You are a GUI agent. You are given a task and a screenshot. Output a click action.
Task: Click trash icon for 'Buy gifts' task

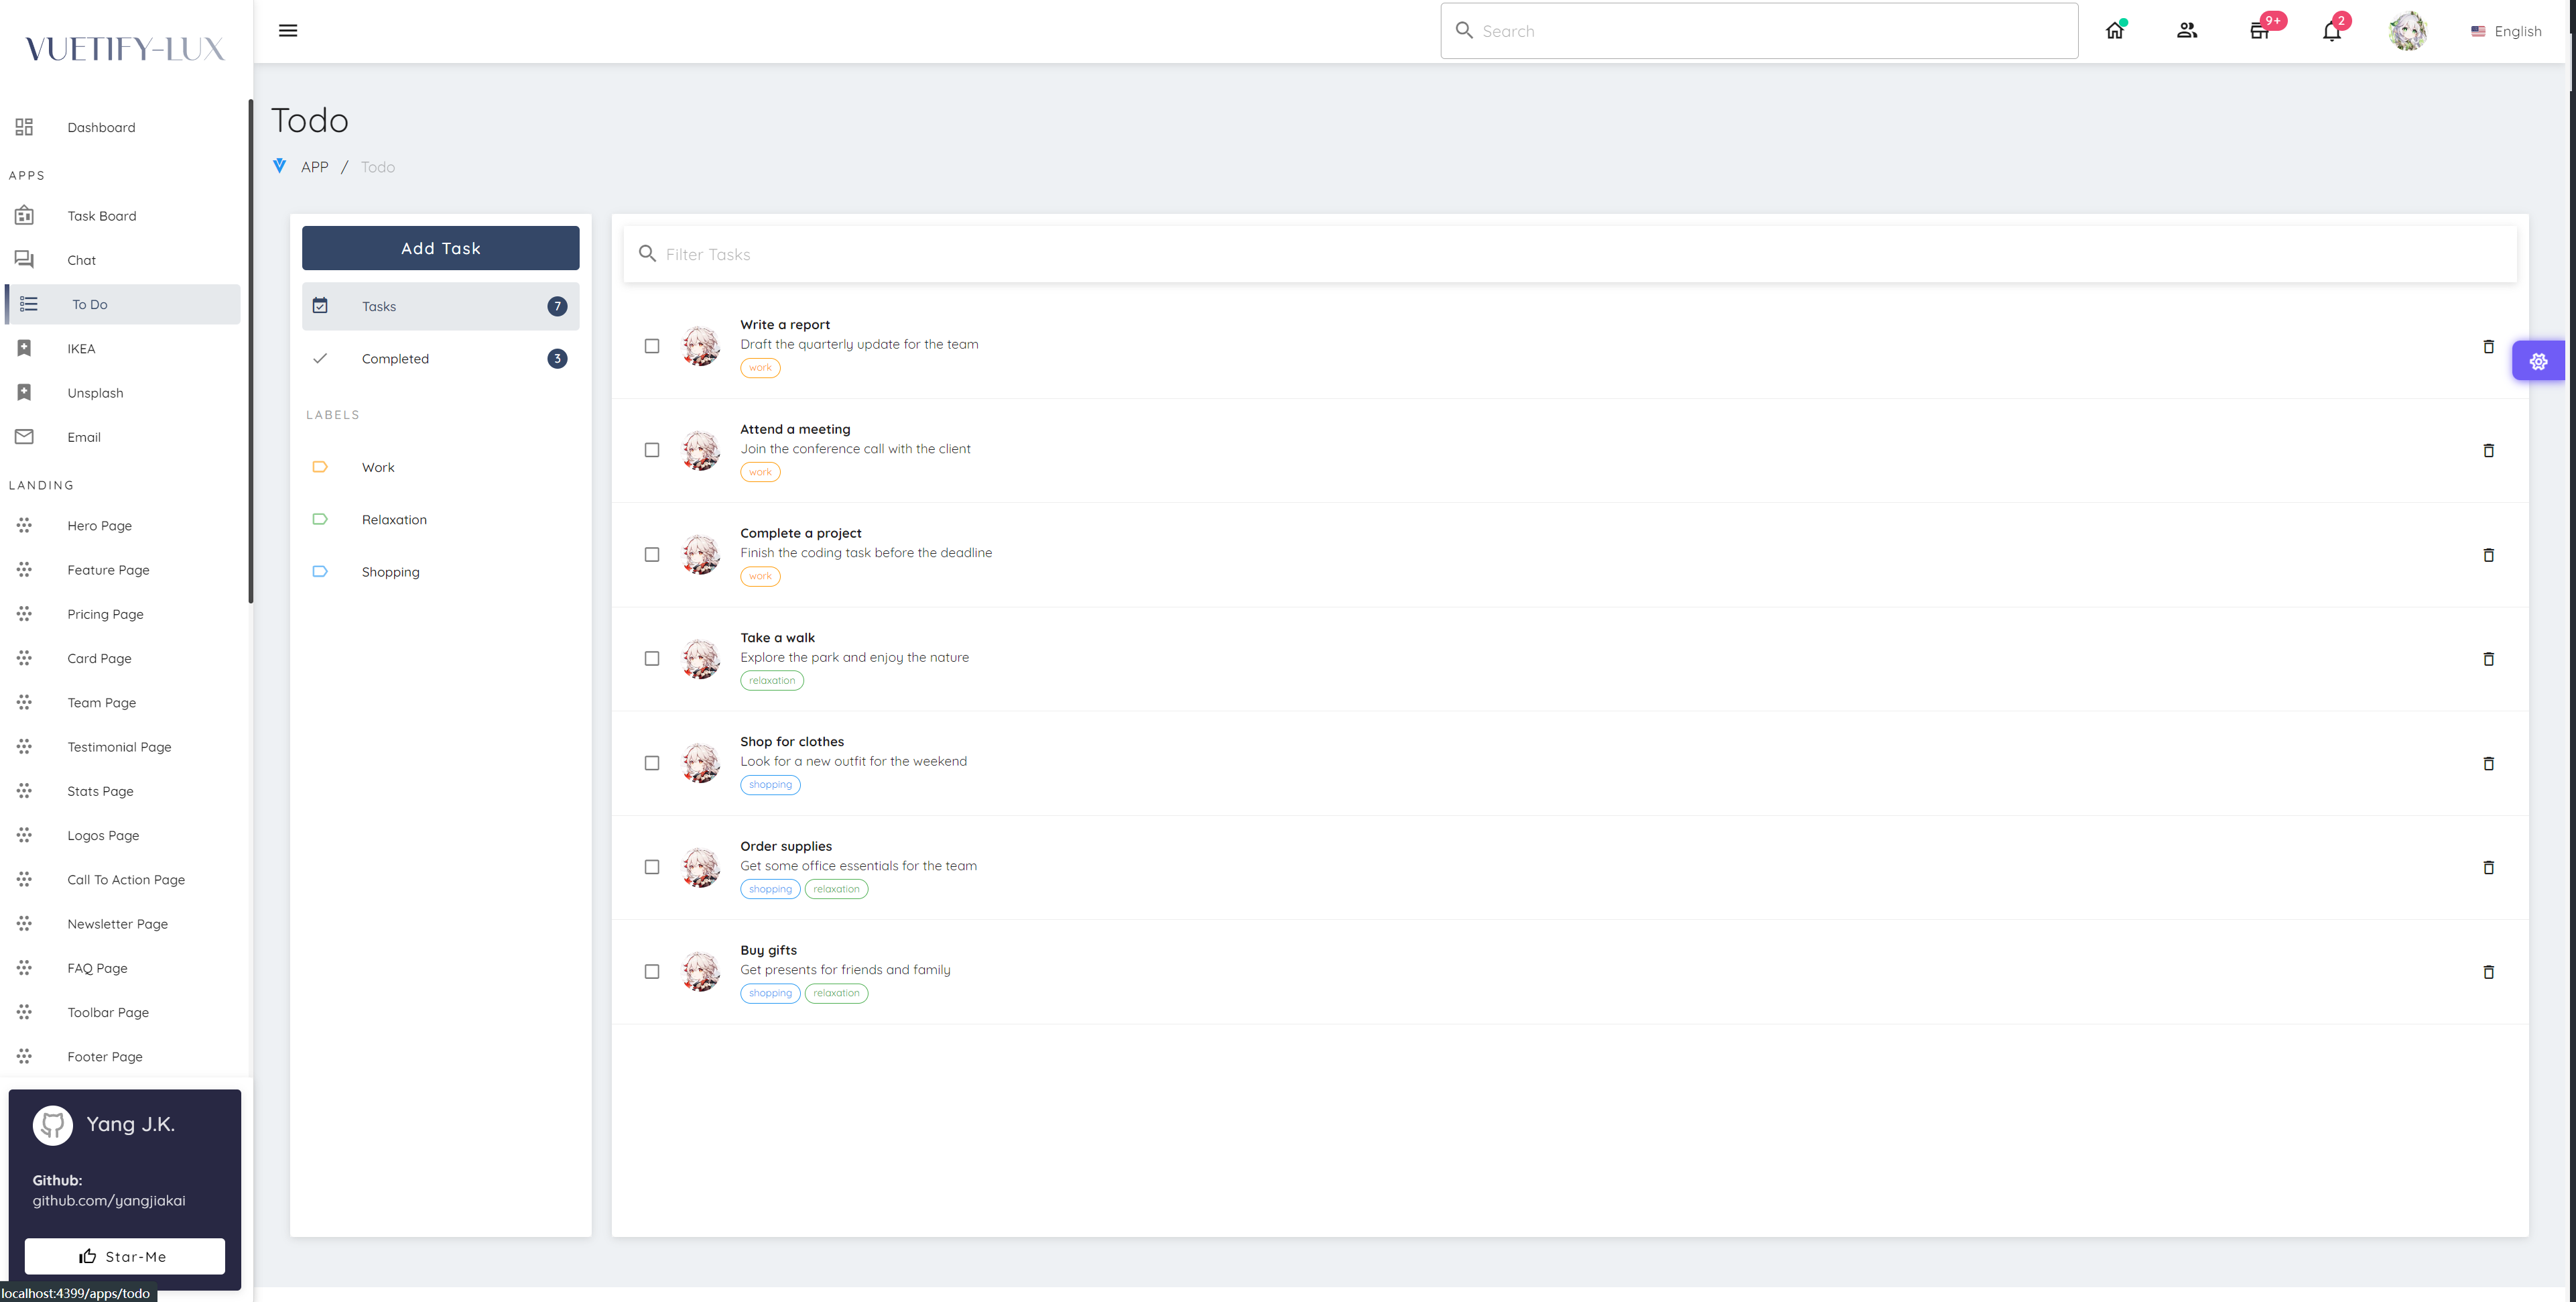click(2488, 971)
